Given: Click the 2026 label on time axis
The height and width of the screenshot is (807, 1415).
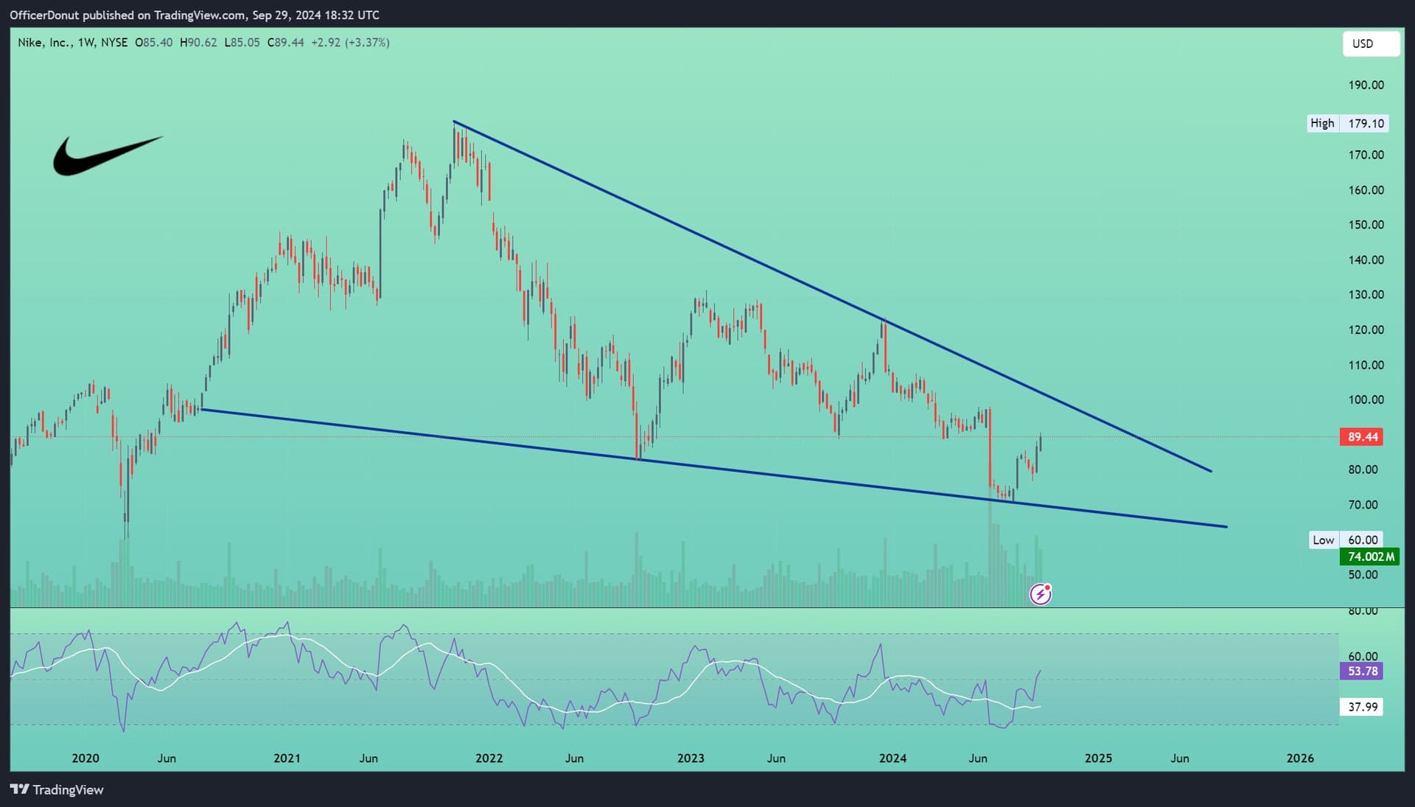Looking at the screenshot, I should pyautogui.click(x=1300, y=758).
